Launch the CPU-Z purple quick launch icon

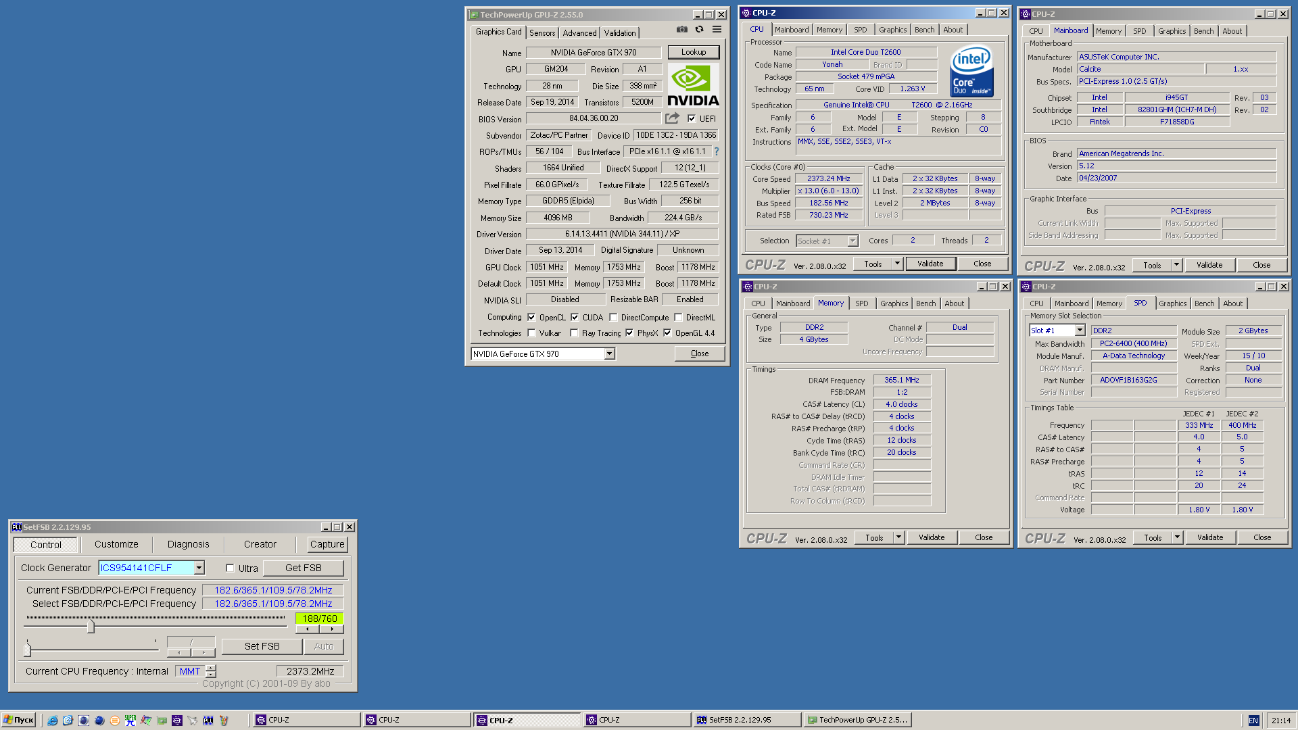tap(177, 721)
